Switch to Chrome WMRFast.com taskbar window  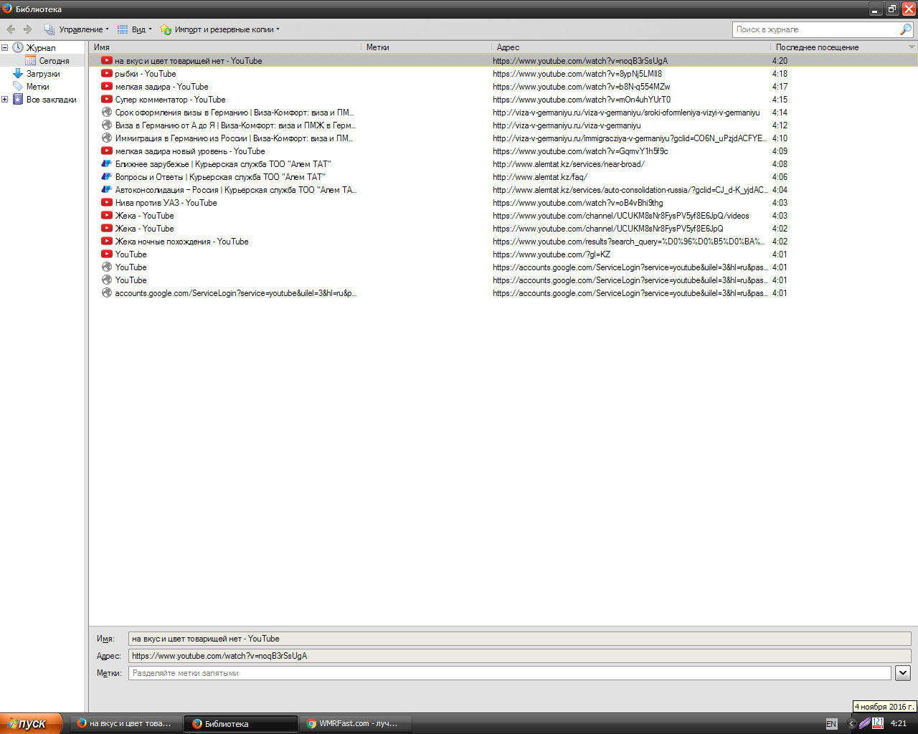[x=355, y=724]
